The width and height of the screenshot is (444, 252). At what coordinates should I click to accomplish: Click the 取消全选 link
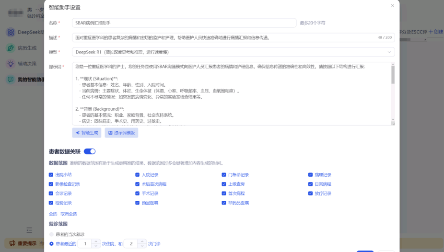pos(69,214)
